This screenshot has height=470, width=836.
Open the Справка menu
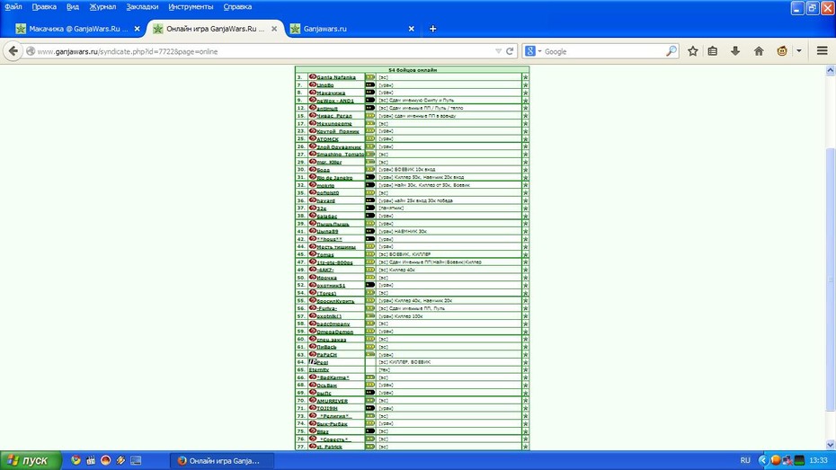click(237, 7)
